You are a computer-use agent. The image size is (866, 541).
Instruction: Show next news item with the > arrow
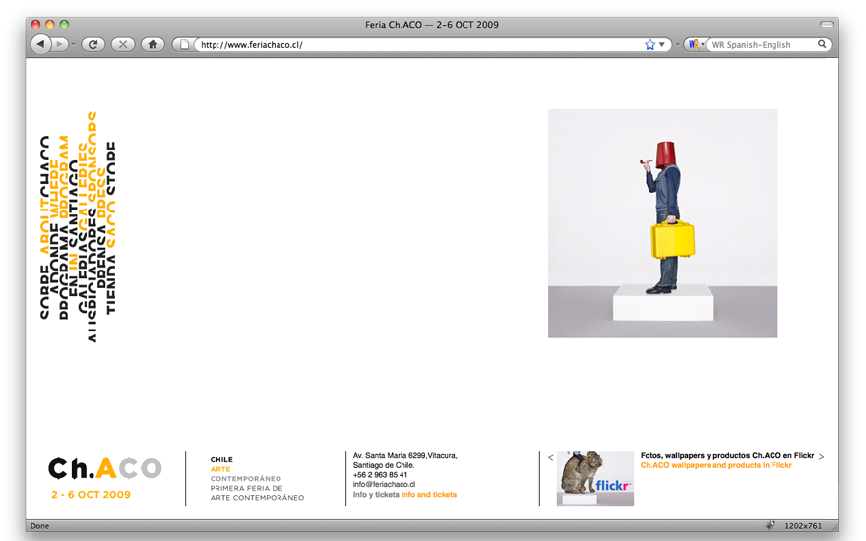[x=822, y=457]
